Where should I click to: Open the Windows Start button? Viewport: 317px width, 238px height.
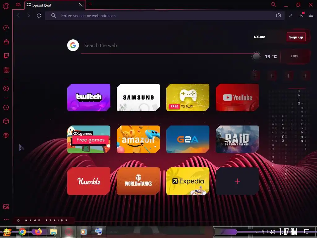click(x=7, y=232)
